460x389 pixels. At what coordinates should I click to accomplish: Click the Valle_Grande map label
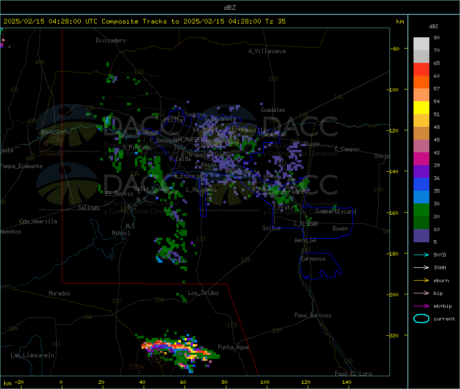[152, 189]
